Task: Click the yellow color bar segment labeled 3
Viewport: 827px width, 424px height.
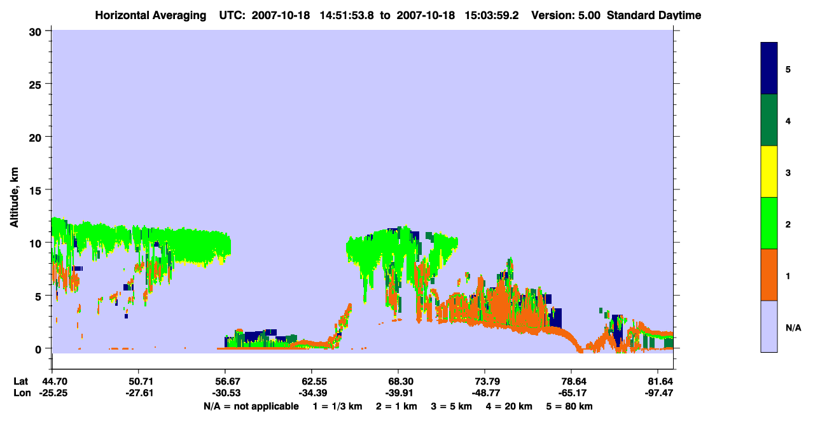Action: [769, 172]
